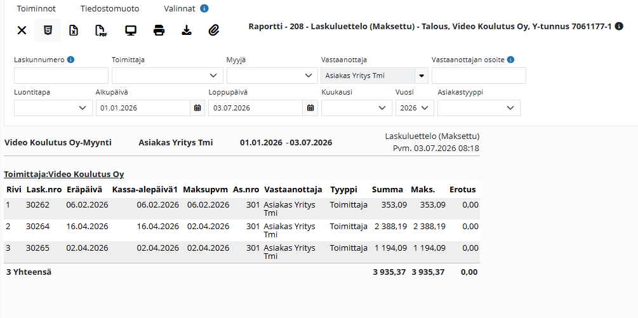Screen dimensions: 638x318
Task: Click due date 16.04.2026 in Eräpäivä column
Action: point(87,226)
